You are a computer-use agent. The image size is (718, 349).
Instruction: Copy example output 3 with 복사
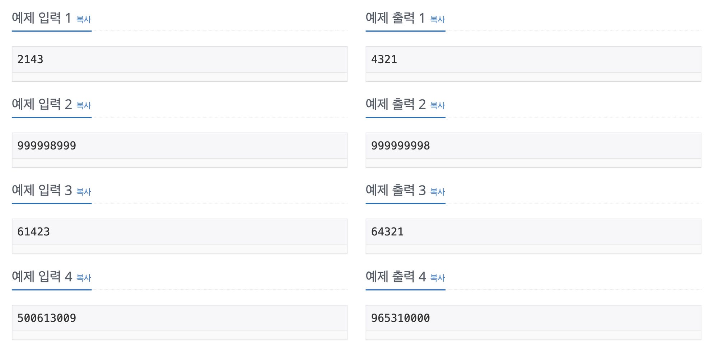437,192
